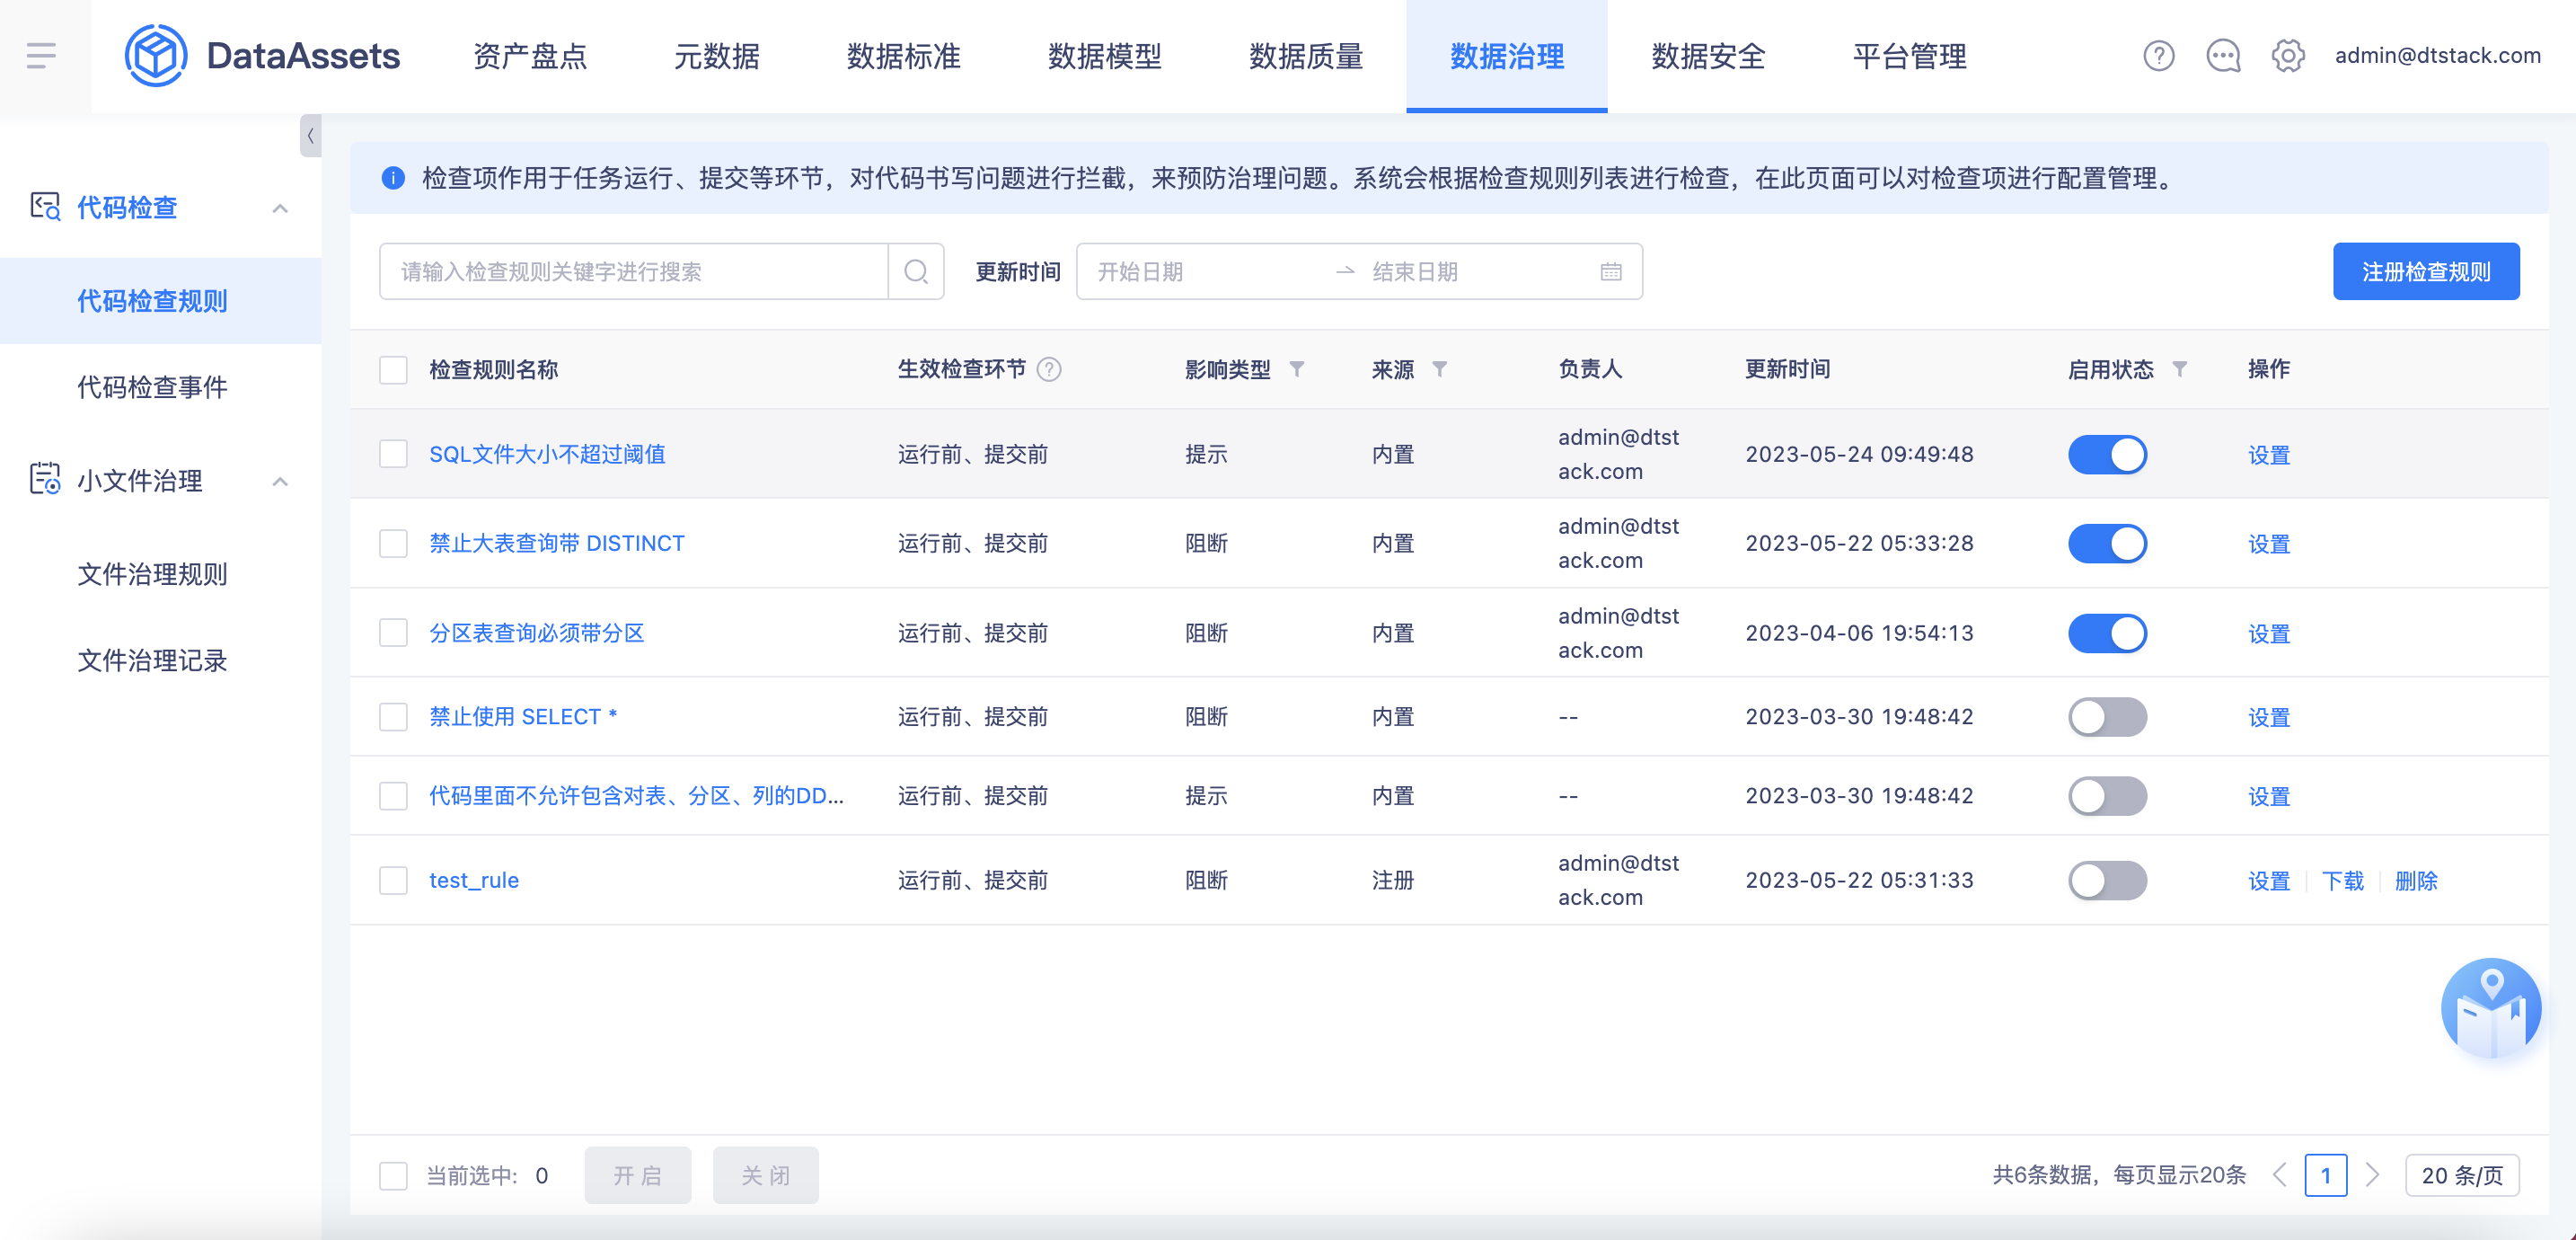Click the calendar icon in date range

click(1611, 271)
